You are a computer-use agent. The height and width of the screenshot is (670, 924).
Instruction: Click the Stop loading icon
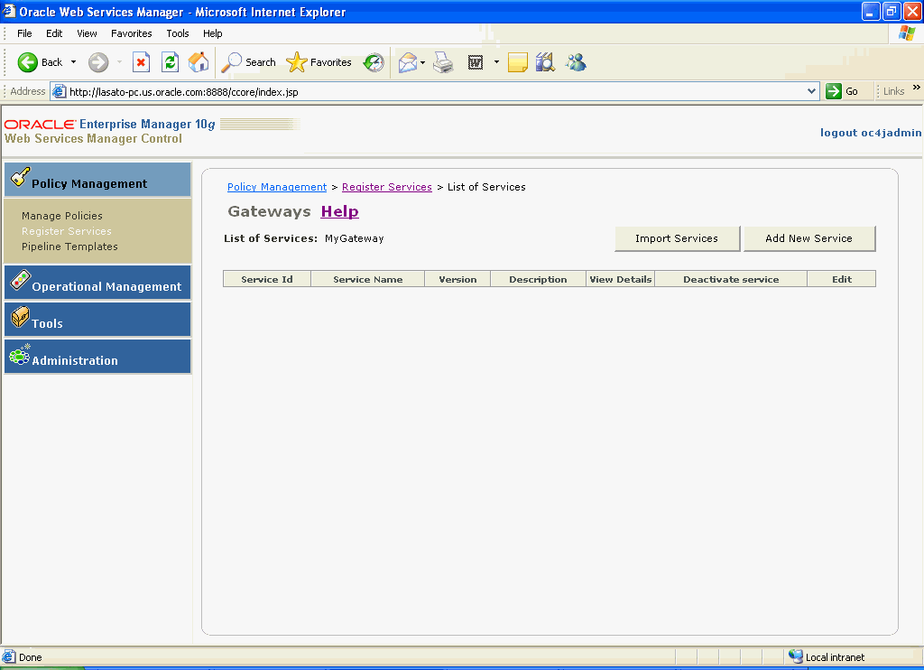click(141, 62)
